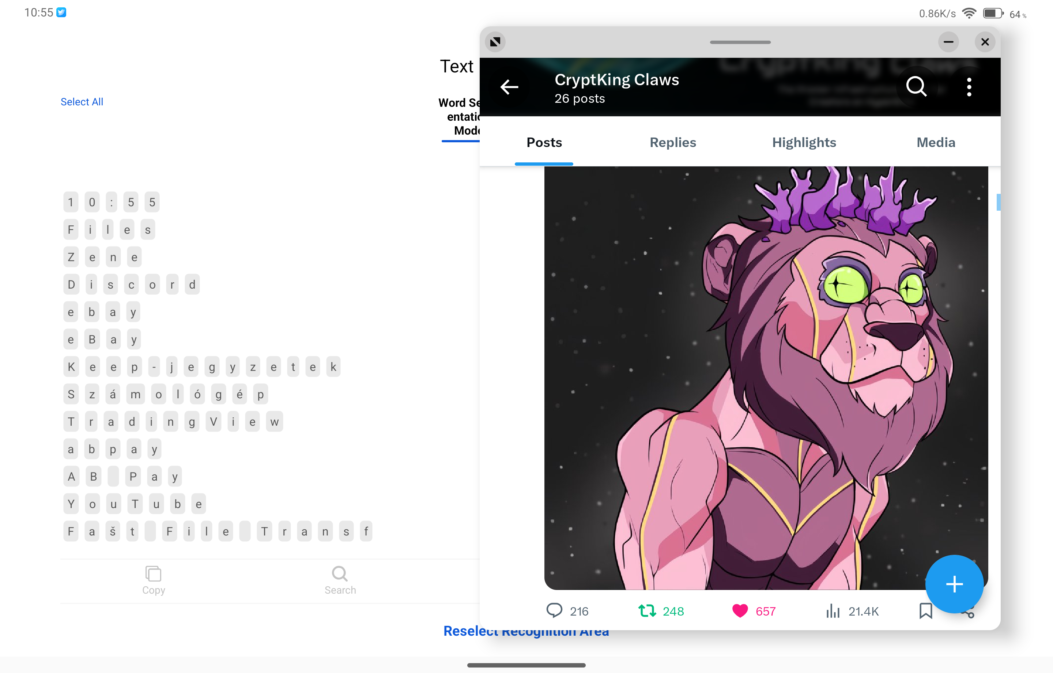Unlike the post with 657 likes
This screenshot has height=673, width=1053.
(740, 610)
